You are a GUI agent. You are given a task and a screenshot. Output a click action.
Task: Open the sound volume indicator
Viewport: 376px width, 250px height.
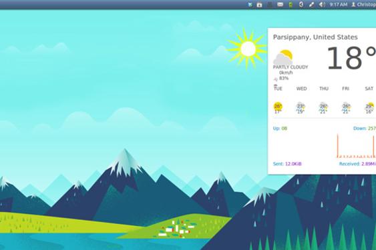tap(322, 5)
